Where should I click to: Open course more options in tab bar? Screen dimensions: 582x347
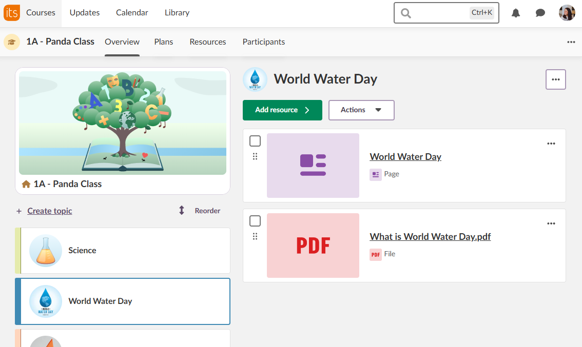(x=571, y=42)
